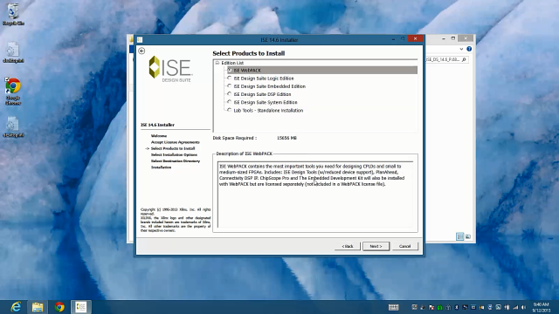Click the 'Select Destination Directory' step label
This screenshot has width=559, height=314.
click(x=176, y=160)
